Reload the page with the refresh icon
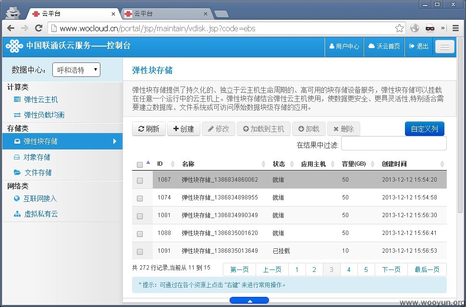This screenshot has width=466, height=307. [38, 28]
